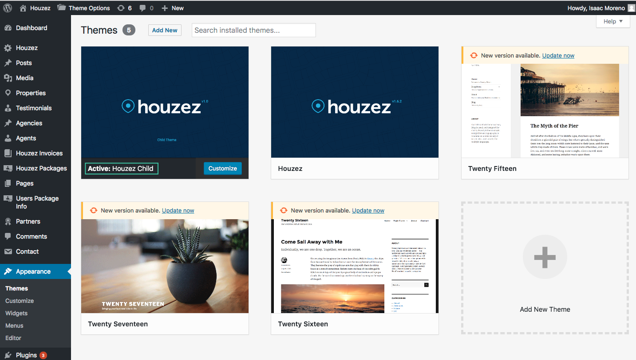The image size is (636, 360).
Task: Open the Houzez Child theme thumbnail
Action: pyautogui.click(x=165, y=102)
